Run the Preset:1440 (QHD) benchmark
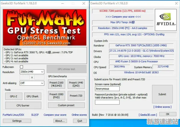This screenshot has height=127, width=180. coord(76,84)
